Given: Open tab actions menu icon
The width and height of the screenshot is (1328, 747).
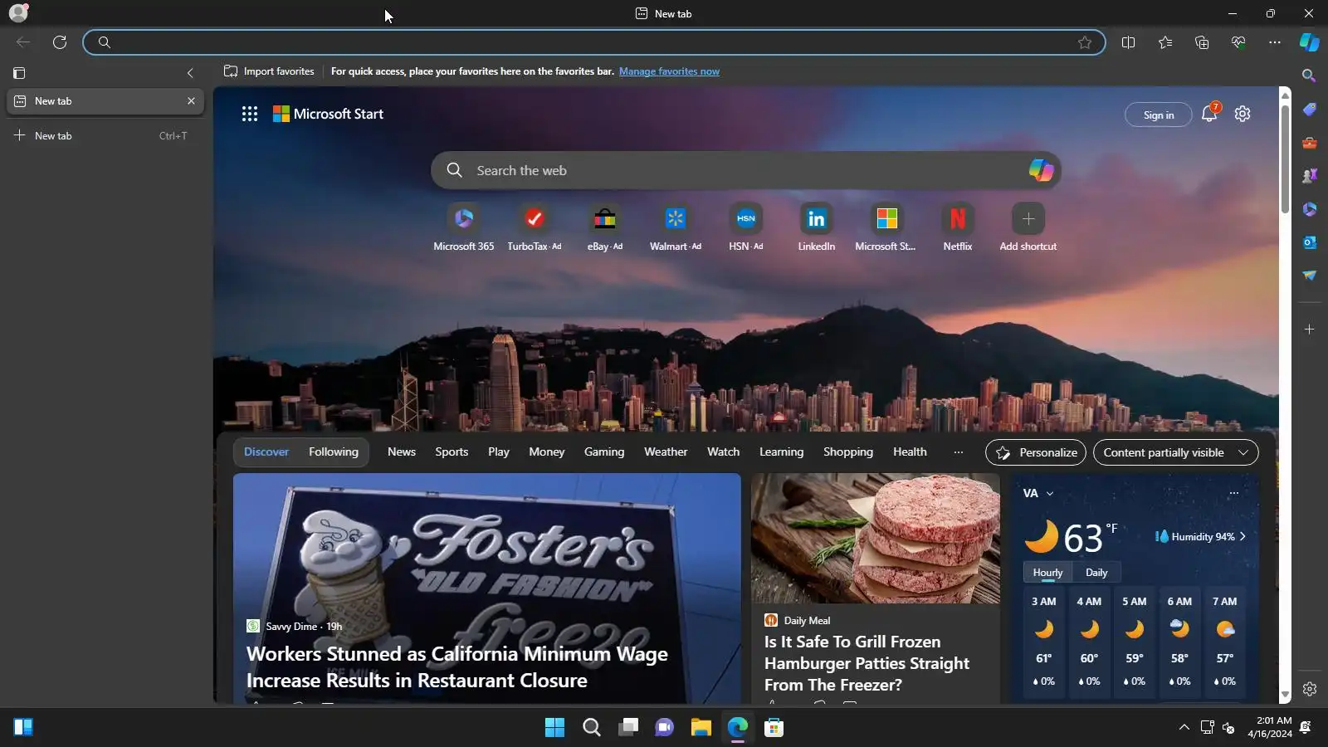Looking at the screenshot, I should coord(19,73).
